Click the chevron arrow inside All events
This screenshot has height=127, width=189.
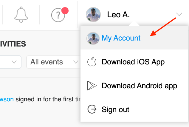(75, 62)
